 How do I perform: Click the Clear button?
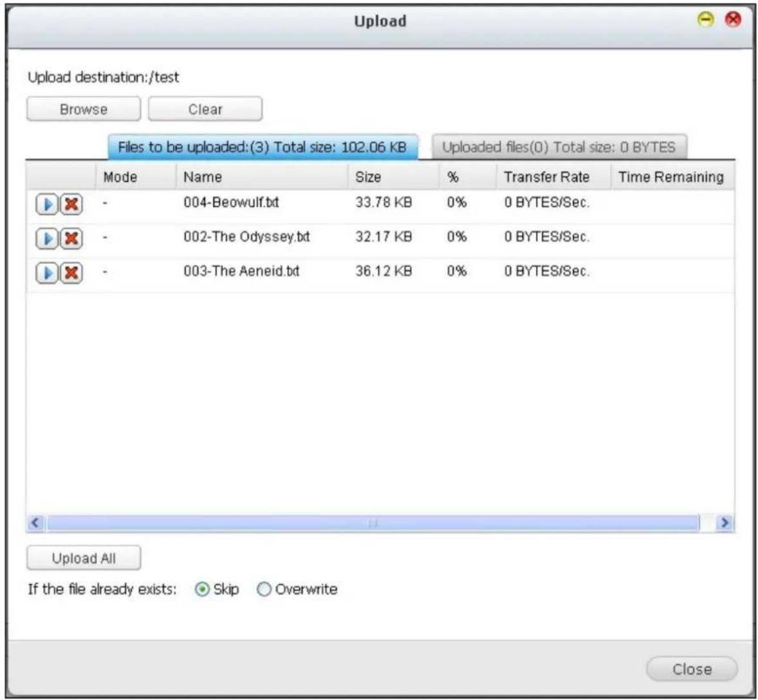tap(205, 109)
